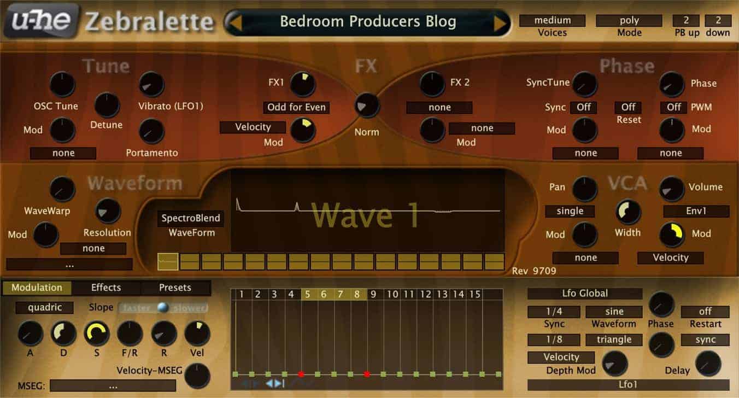This screenshot has width=739, height=398.
Task: Open the PB up value selector
Action: pyautogui.click(x=686, y=21)
